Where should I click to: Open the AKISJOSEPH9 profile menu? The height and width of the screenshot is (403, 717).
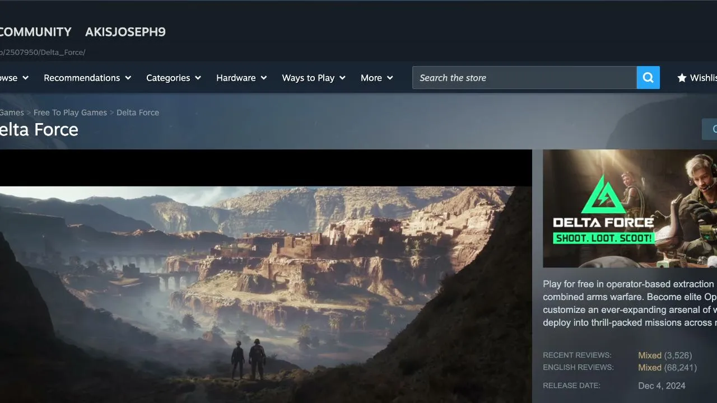click(125, 32)
